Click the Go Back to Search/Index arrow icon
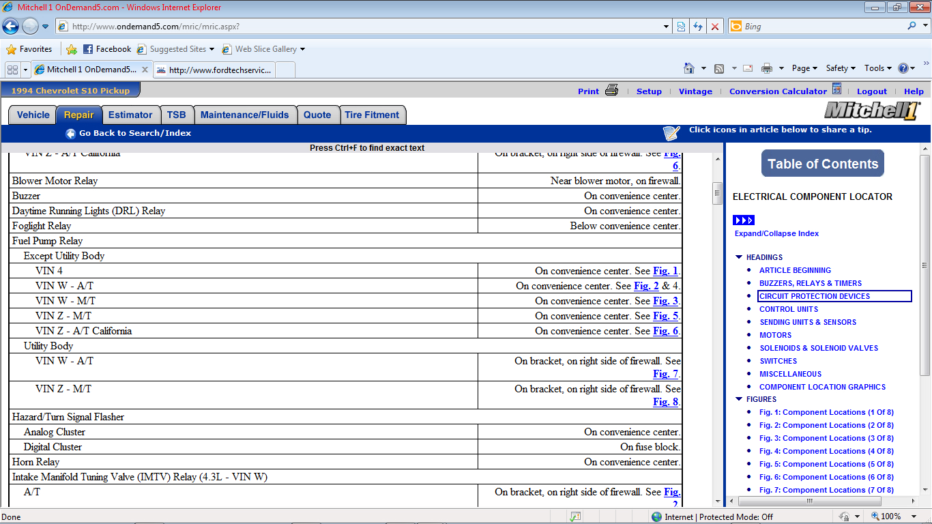The height and width of the screenshot is (524, 932). [x=70, y=134]
